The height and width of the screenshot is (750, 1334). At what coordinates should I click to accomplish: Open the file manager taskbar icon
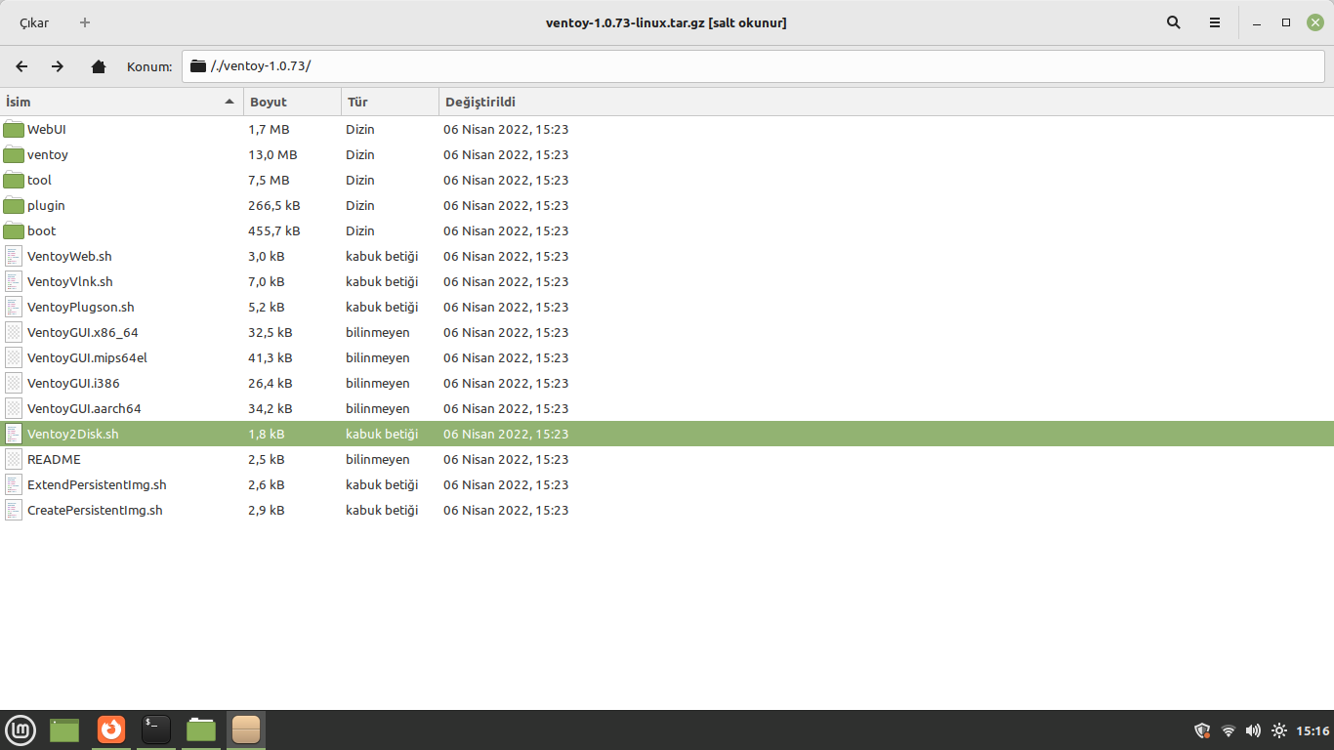[201, 729]
